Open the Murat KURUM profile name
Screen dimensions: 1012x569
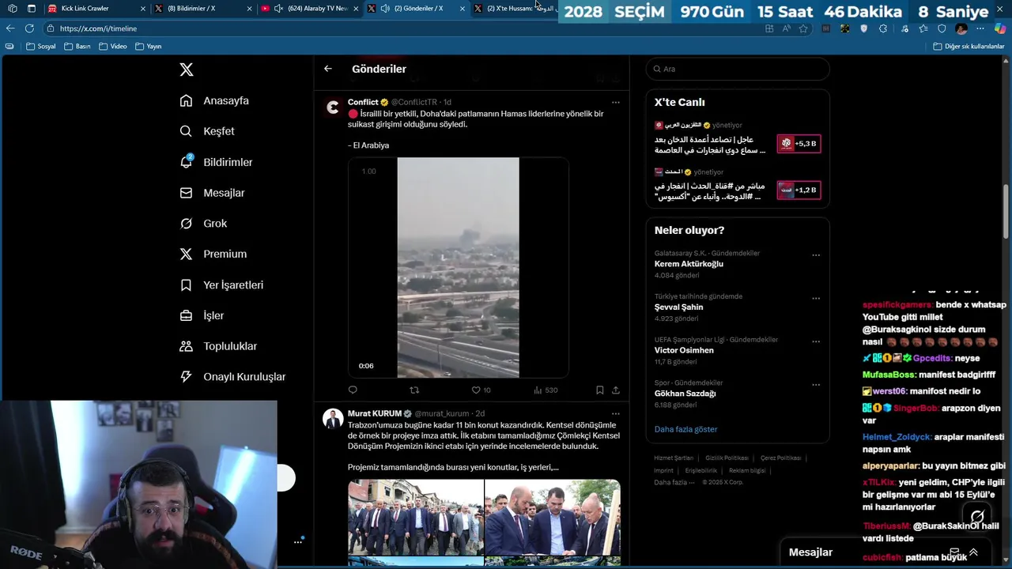[x=375, y=413]
